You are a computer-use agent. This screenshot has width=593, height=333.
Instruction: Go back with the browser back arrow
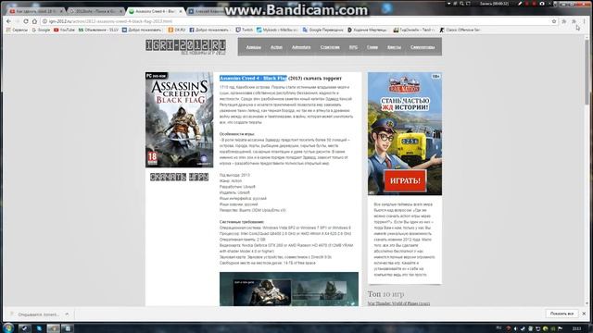(x=8, y=21)
